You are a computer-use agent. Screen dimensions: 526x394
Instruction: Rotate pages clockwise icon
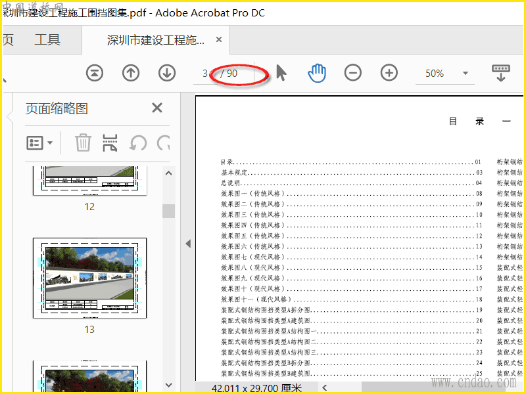(x=164, y=143)
